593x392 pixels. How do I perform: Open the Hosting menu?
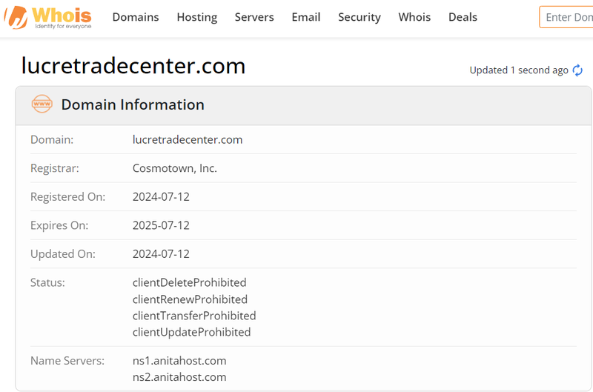(x=197, y=17)
